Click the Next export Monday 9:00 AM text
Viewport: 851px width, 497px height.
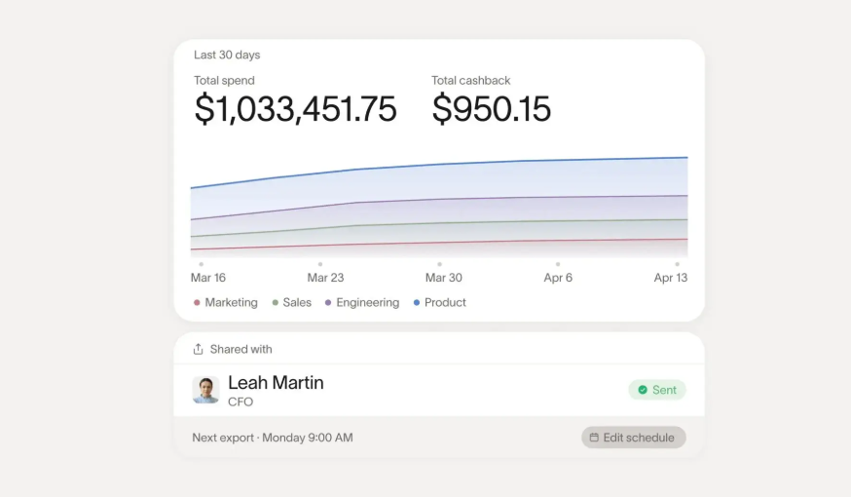[x=273, y=438]
